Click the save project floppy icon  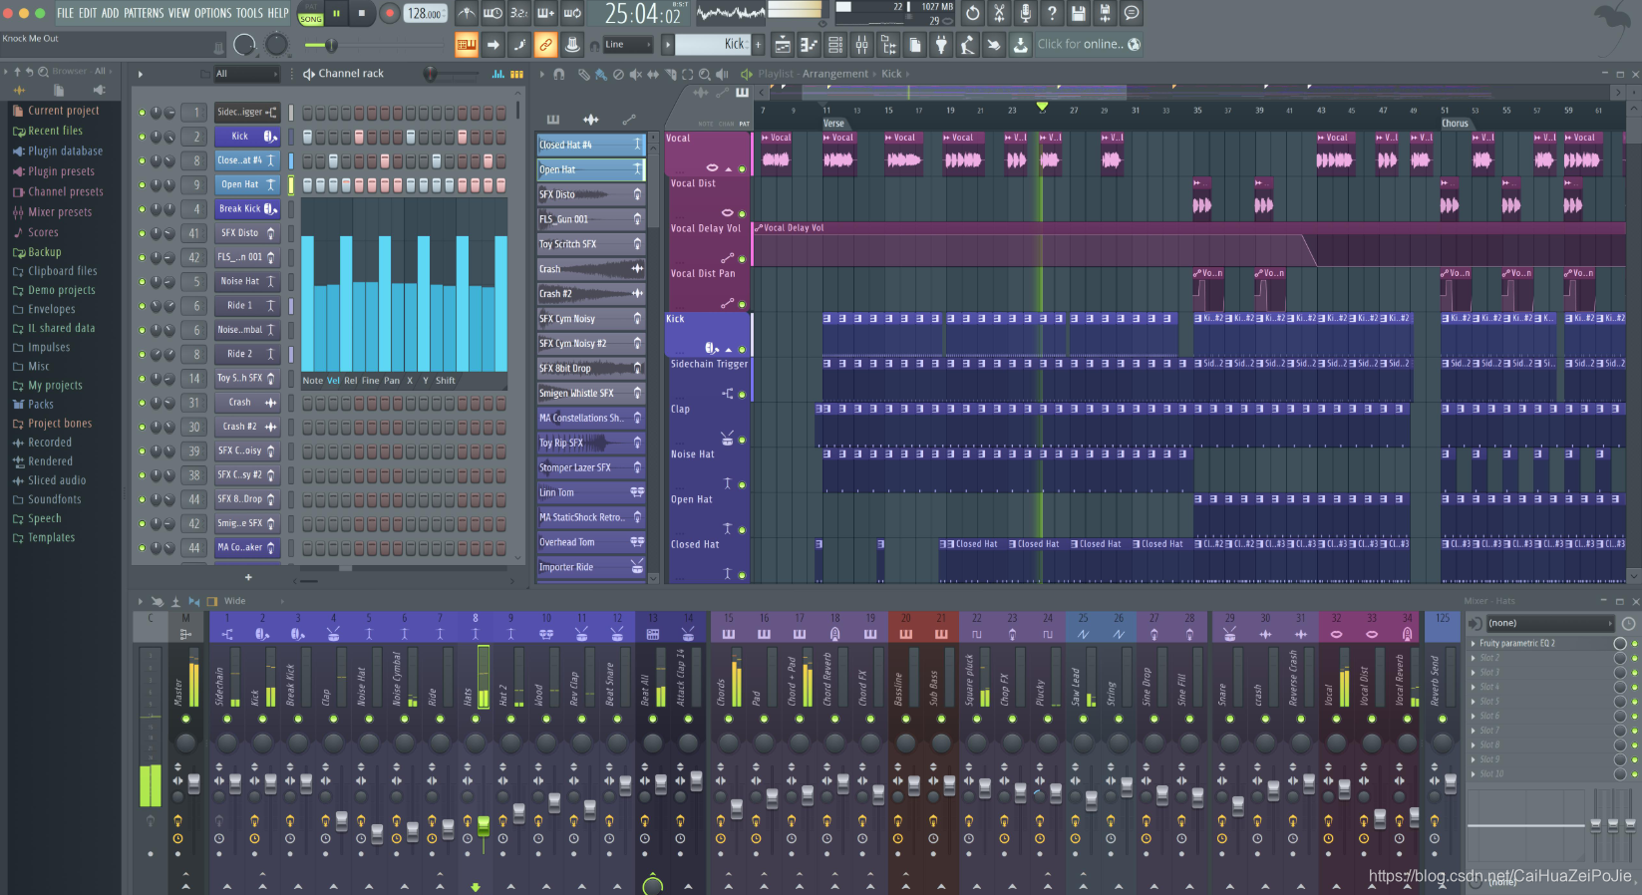click(1078, 13)
